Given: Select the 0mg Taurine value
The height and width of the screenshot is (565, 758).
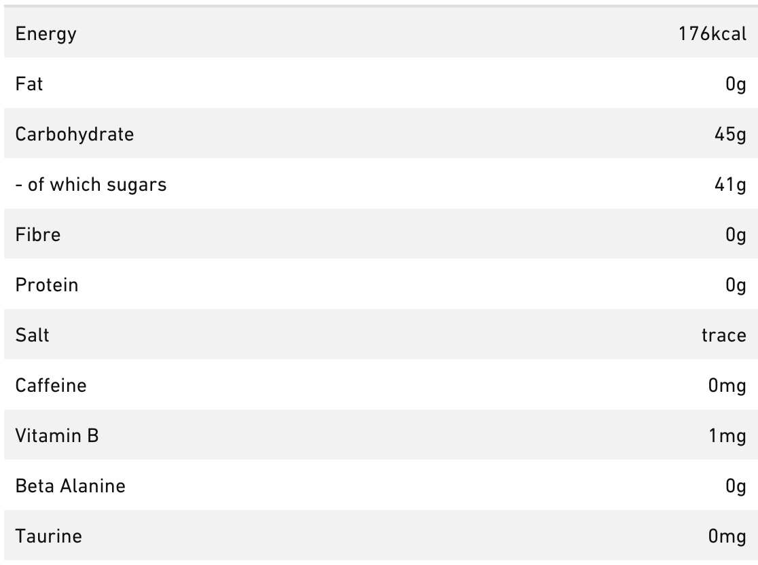Looking at the screenshot, I should click(727, 536).
